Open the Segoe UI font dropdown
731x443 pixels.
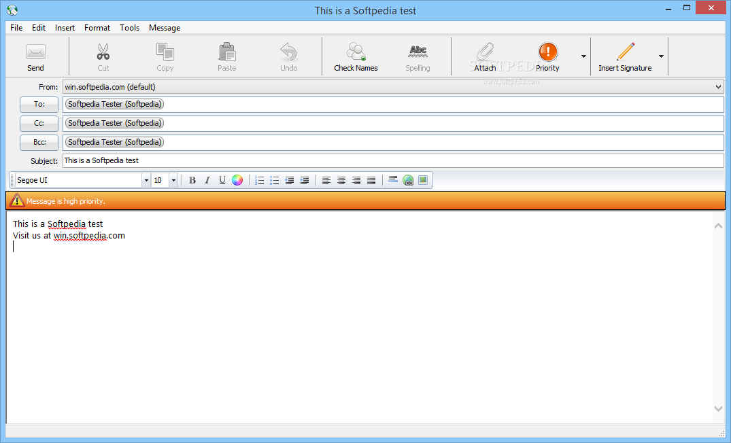point(146,180)
